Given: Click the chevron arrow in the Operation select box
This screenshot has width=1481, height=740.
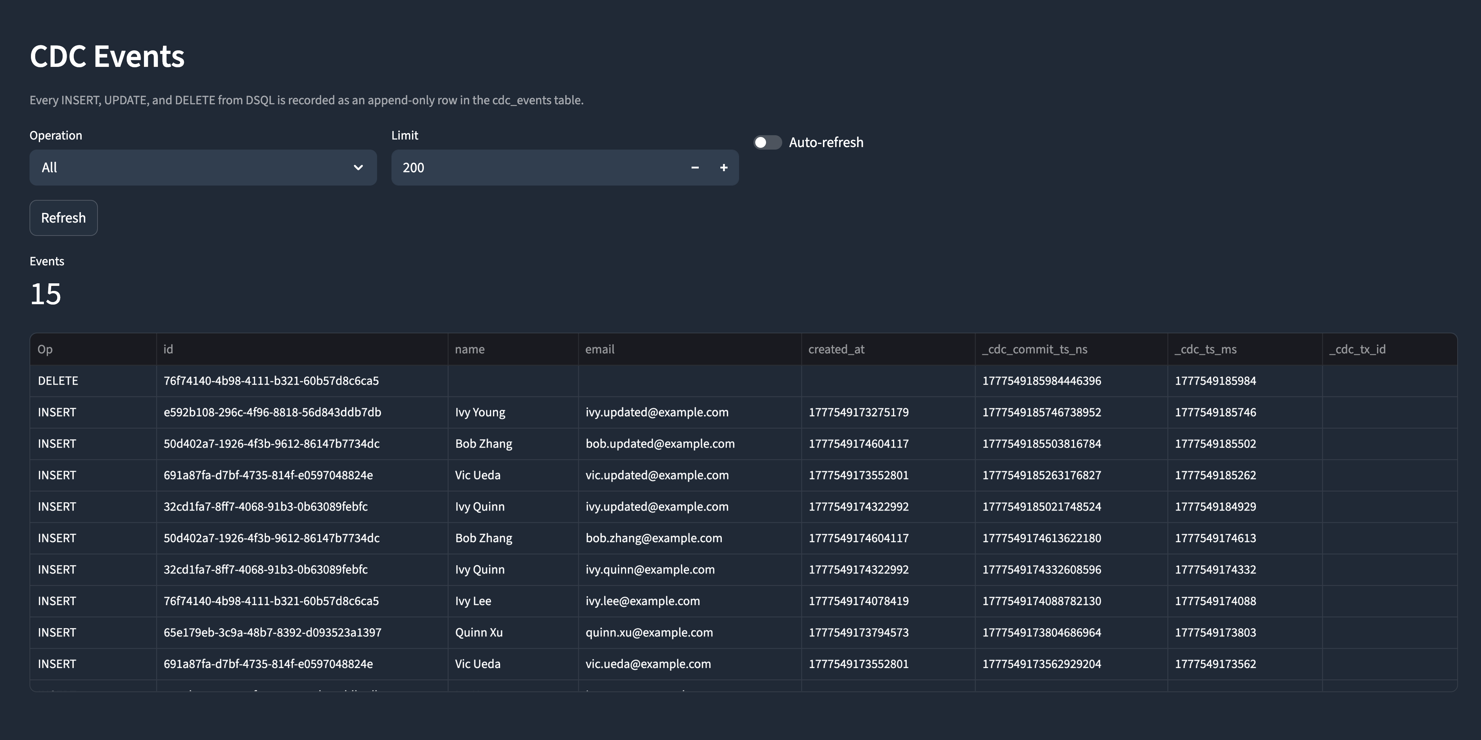Looking at the screenshot, I should (358, 168).
